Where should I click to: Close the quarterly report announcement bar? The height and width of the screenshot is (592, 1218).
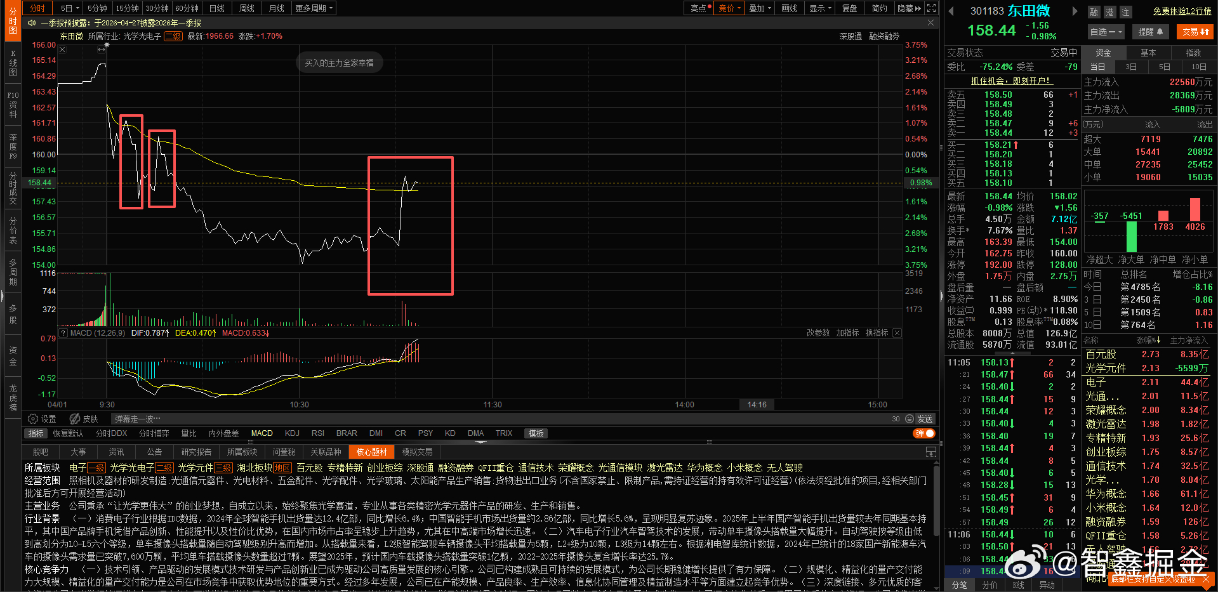click(x=930, y=23)
